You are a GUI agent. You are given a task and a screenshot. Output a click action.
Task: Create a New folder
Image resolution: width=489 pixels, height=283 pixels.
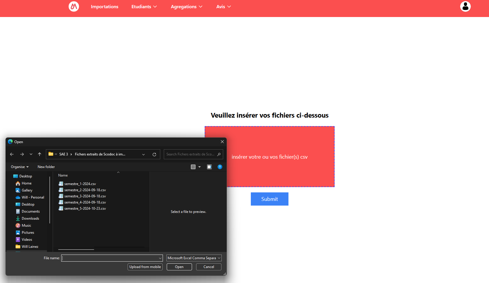46,167
